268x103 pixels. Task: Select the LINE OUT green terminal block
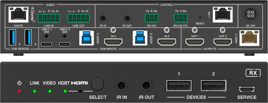[x=79, y=18]
